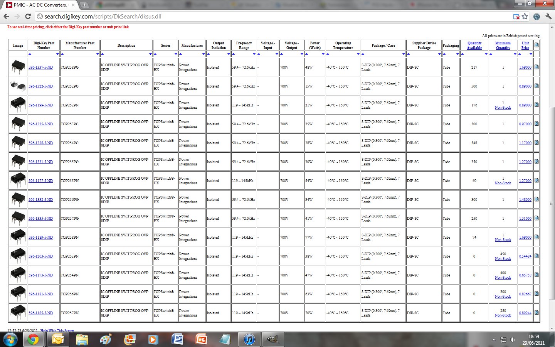
Task: Show hidden system tray icons
Action: coord(494,340)
